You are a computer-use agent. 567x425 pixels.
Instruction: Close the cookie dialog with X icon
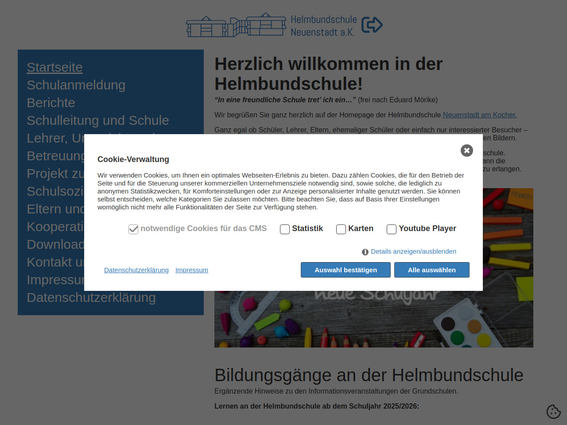tap(466, 151)
